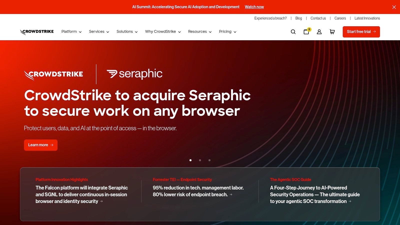Expand the Resources menu
The height and width of the screenshot is (225, 400).
200,31
